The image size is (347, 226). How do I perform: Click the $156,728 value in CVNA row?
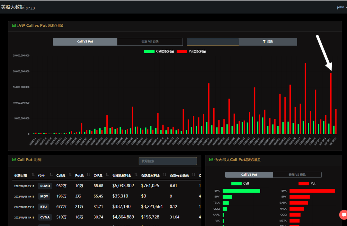(x=150, y=217)
